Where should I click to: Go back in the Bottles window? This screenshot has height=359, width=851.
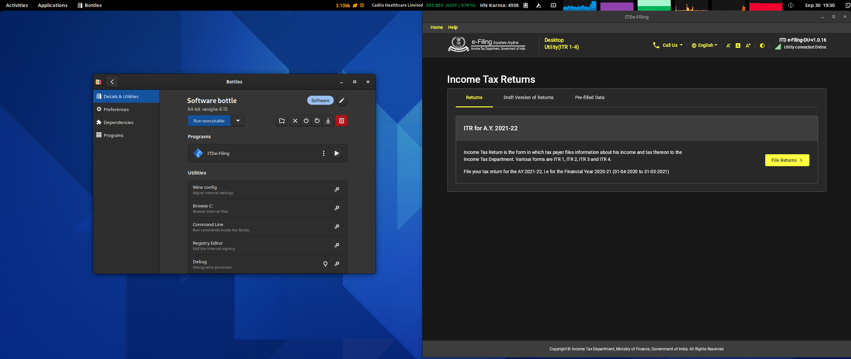click(112, 82)
